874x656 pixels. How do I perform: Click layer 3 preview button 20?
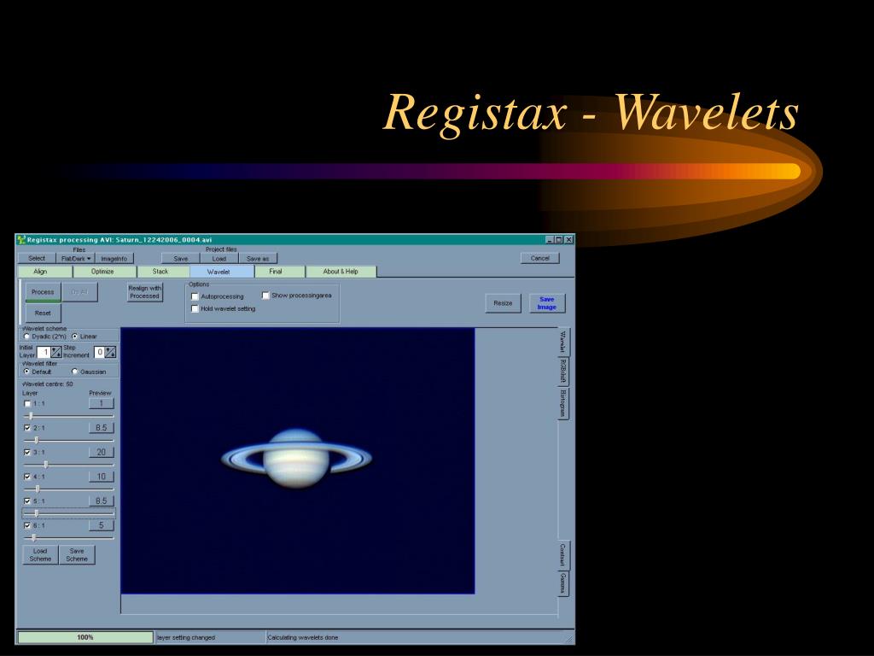(x=101, y=453)
